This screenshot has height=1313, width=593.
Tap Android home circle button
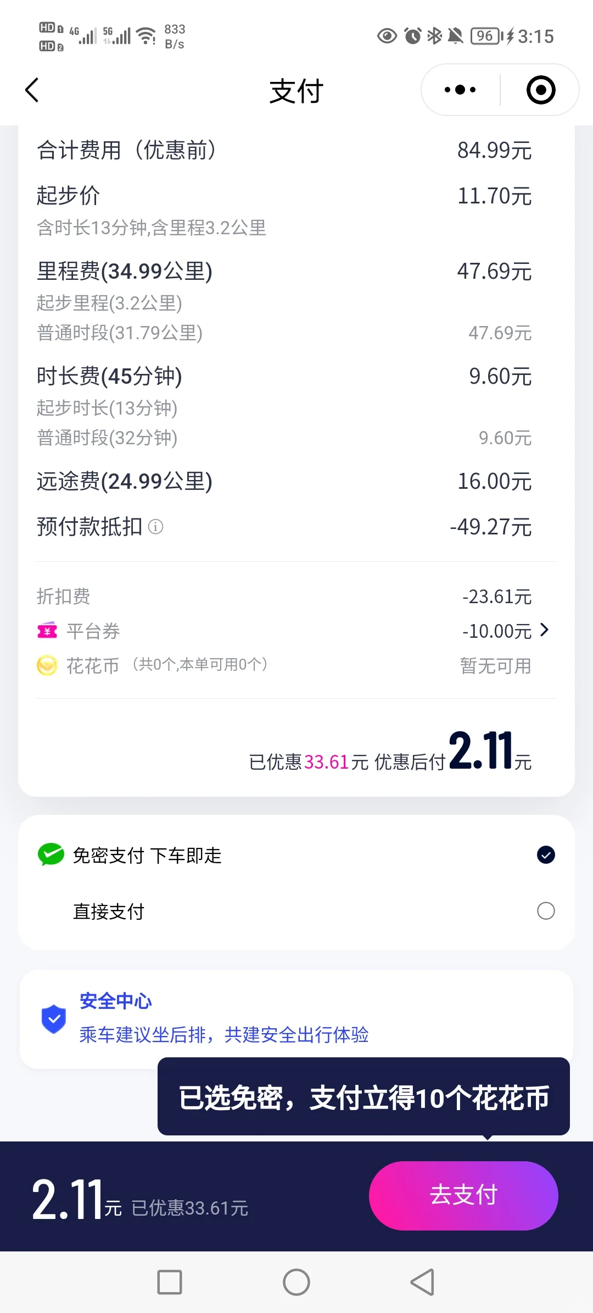pyautogui.click(x=296, y=1282)
